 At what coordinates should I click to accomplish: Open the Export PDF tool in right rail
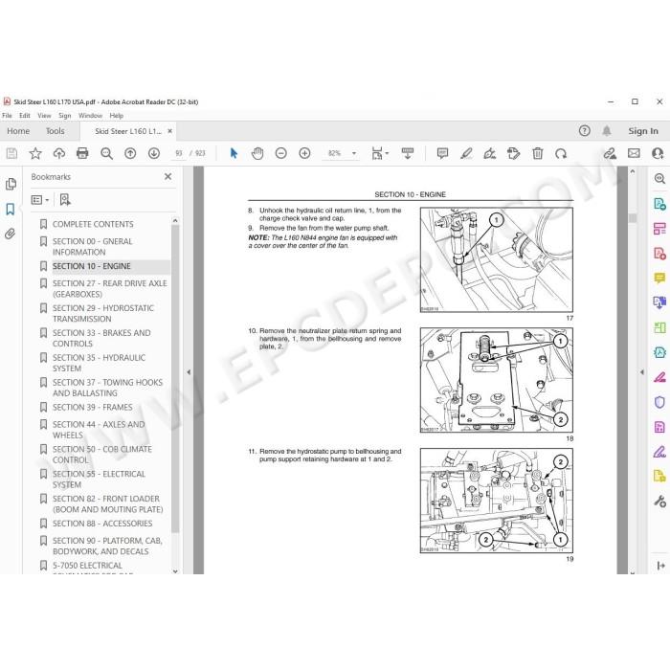point(659,204)
